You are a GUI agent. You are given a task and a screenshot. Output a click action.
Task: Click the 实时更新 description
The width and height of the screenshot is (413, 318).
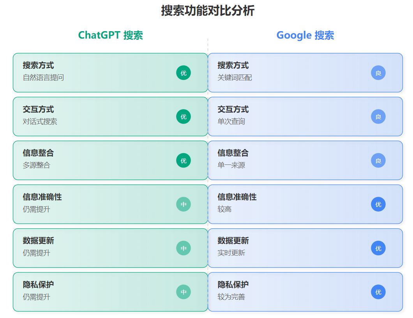231,253
